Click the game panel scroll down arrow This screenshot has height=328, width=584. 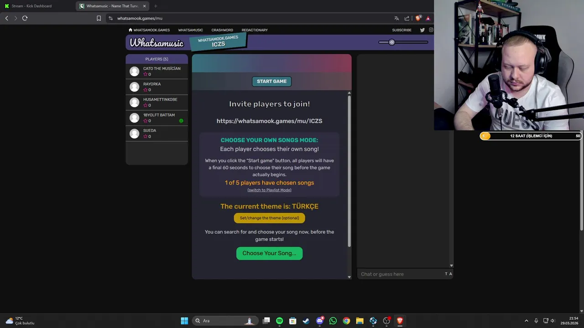click(349, 277)
